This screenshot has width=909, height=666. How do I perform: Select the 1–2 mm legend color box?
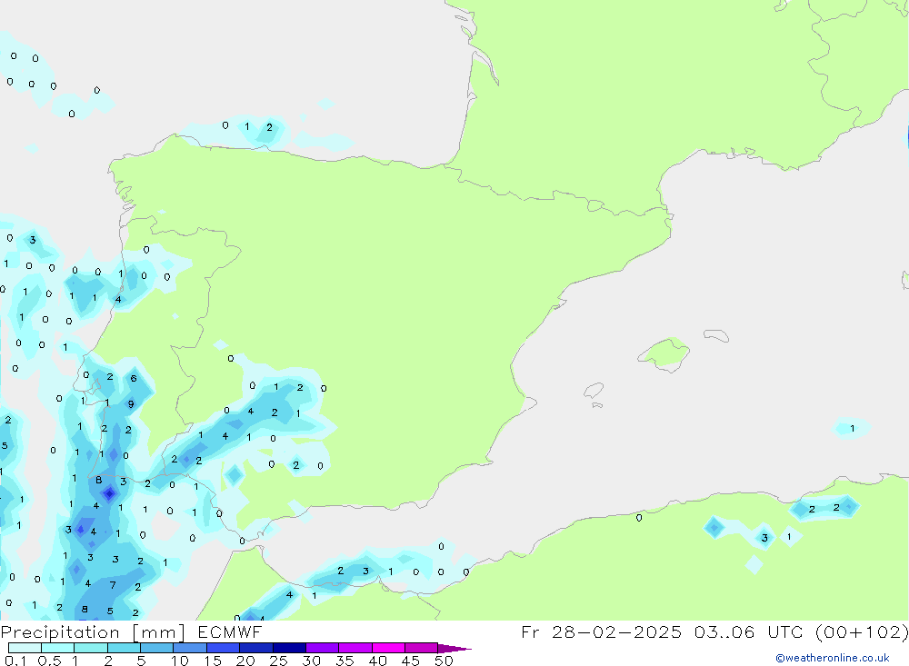[x=91, y=648]
